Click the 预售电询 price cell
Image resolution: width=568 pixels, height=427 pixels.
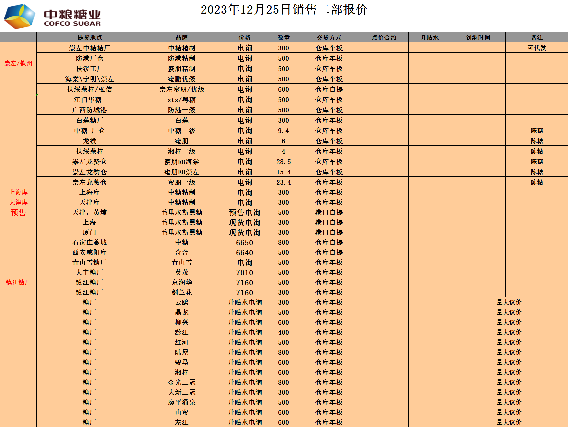pyautogui.click(x=244, y=213)
